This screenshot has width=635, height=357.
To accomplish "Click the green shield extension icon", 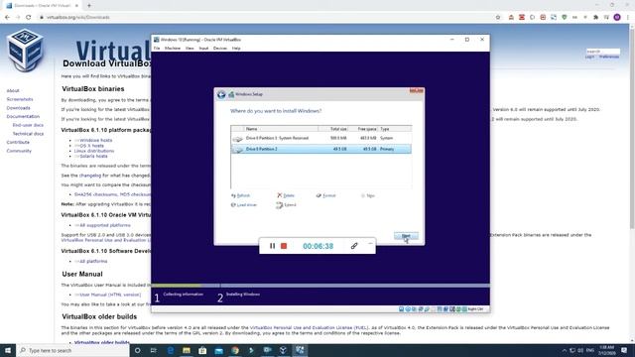I will tap(565, 18).
